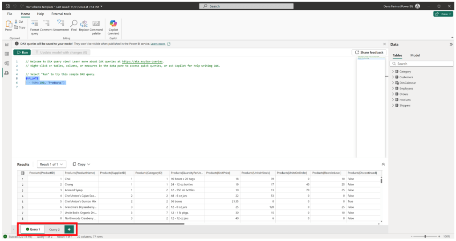
Task: Open Model view from left sidebar
Action: [x=7, y=63]
